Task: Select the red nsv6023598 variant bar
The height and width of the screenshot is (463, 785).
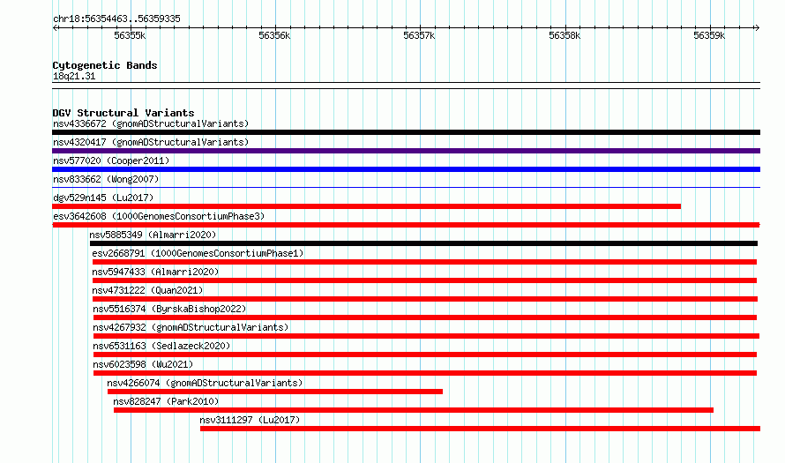Action: tap(425, 373)
